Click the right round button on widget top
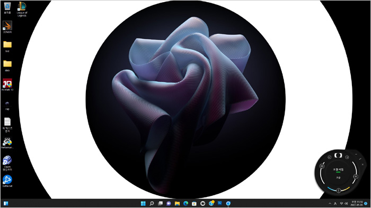 (x=347, y=157)
